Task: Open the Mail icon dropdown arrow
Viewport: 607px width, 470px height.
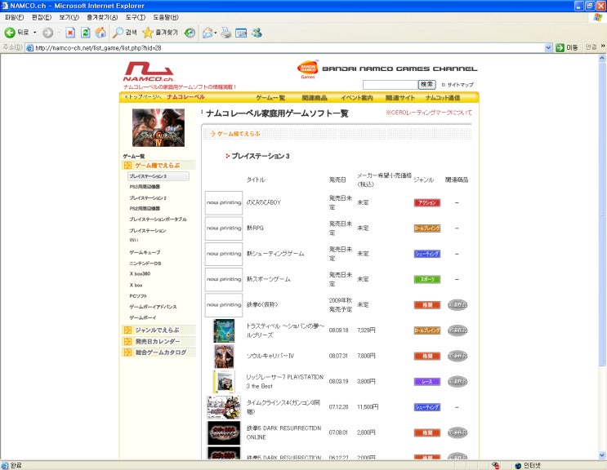Action: (x=215, y=33)
